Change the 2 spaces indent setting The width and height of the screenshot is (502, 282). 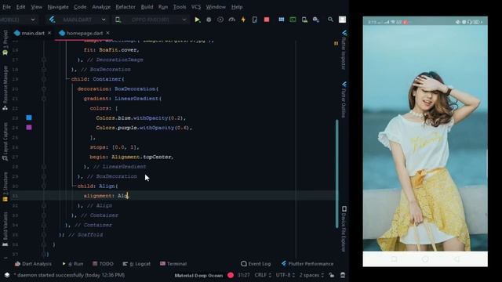pos(311,275)
